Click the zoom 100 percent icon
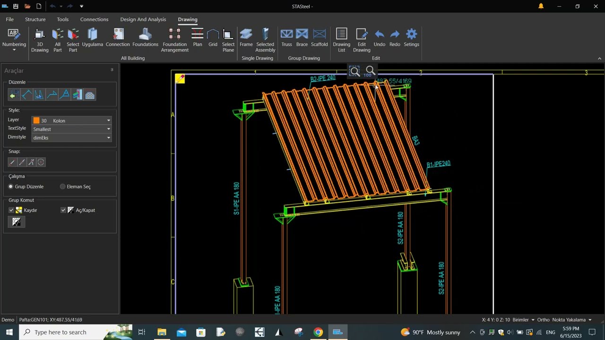605x340 pixels. click(368, 71)
